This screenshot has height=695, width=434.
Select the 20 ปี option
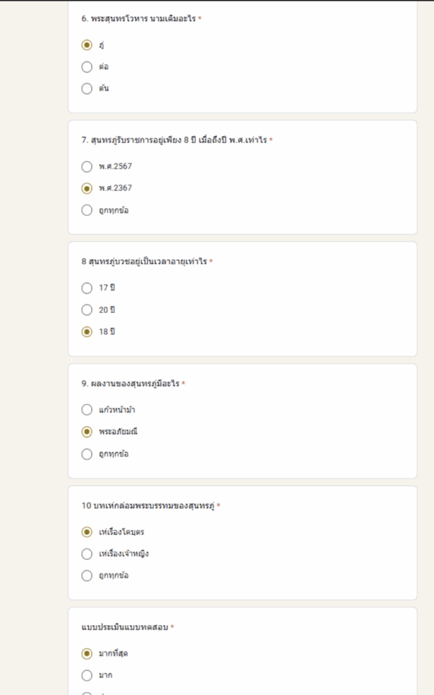(x=87, y=309)
